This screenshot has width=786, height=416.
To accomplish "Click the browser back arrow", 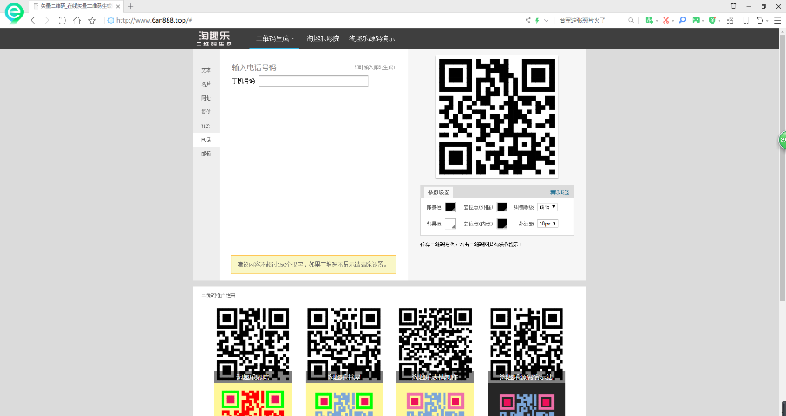I will [x=33, y=21].
